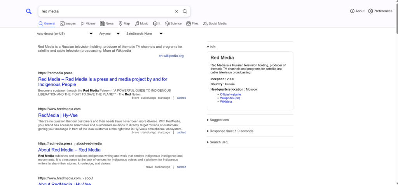Expand the Search URL section

pyautogui.click(x=218, y=142)
